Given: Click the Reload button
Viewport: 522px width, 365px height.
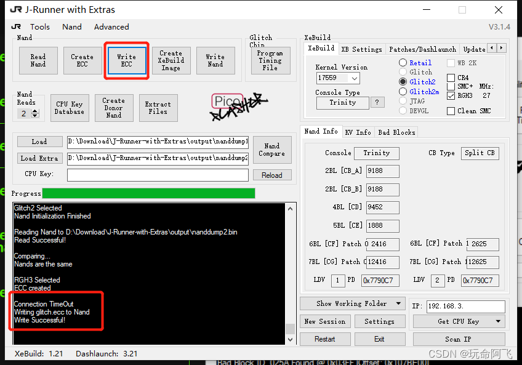Looking at the screenshot, I should (x=272, y=175).
